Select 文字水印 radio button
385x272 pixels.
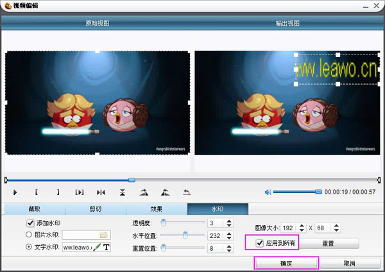pos(29,246)
